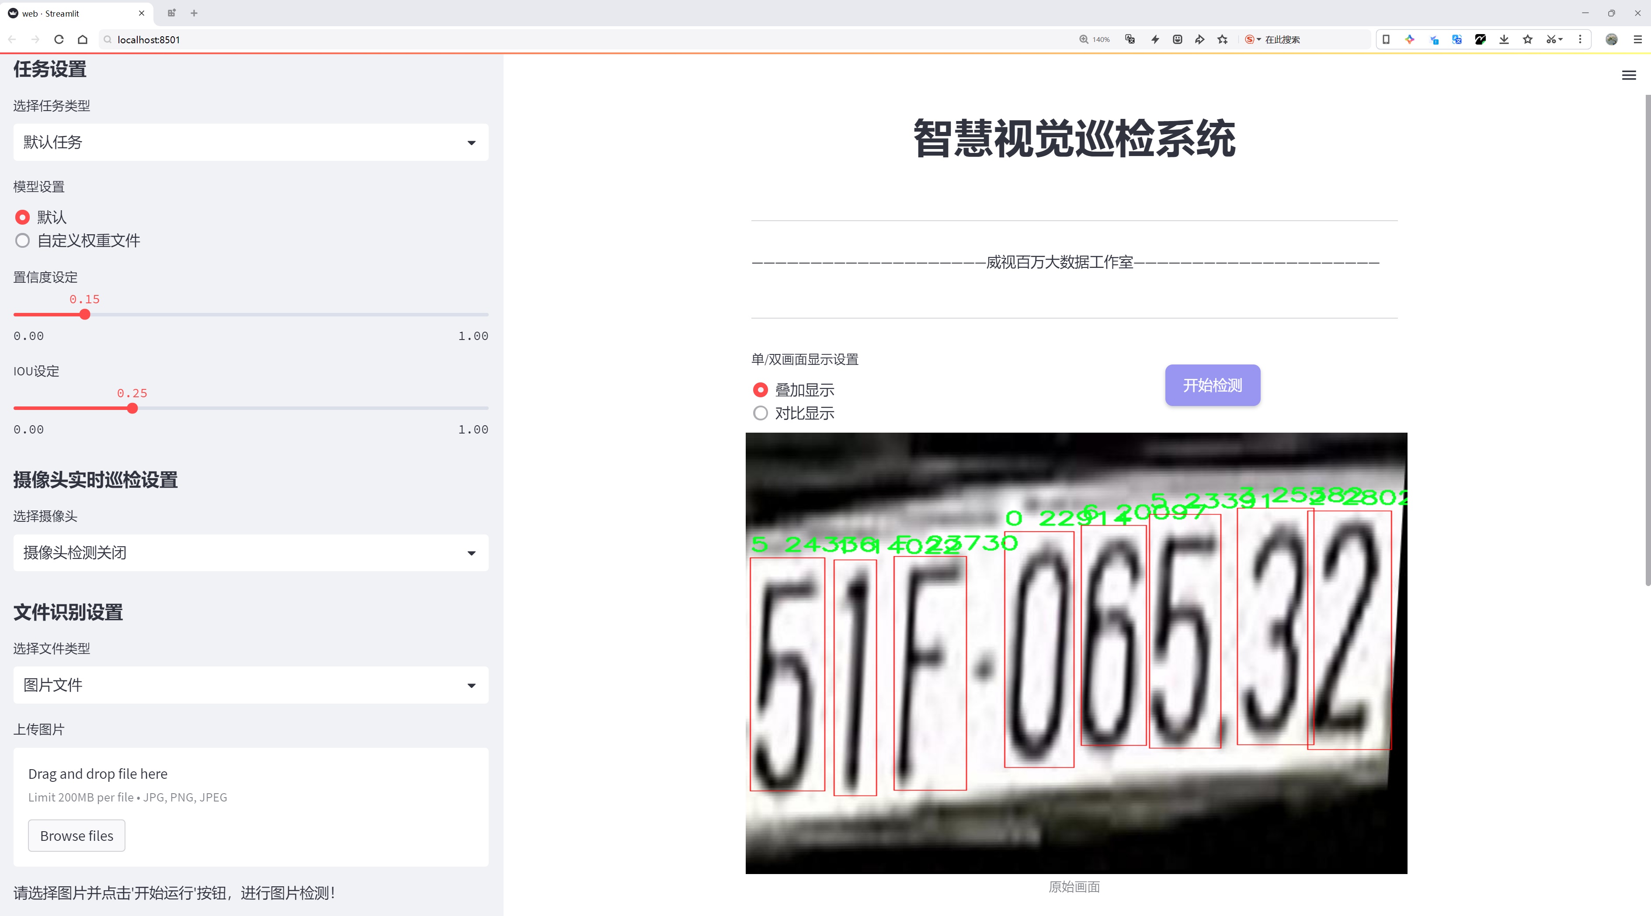This screenshot has height=916, width=1651.
Task: Click the localhost:8501 address bar
Action: click(577, 40)
